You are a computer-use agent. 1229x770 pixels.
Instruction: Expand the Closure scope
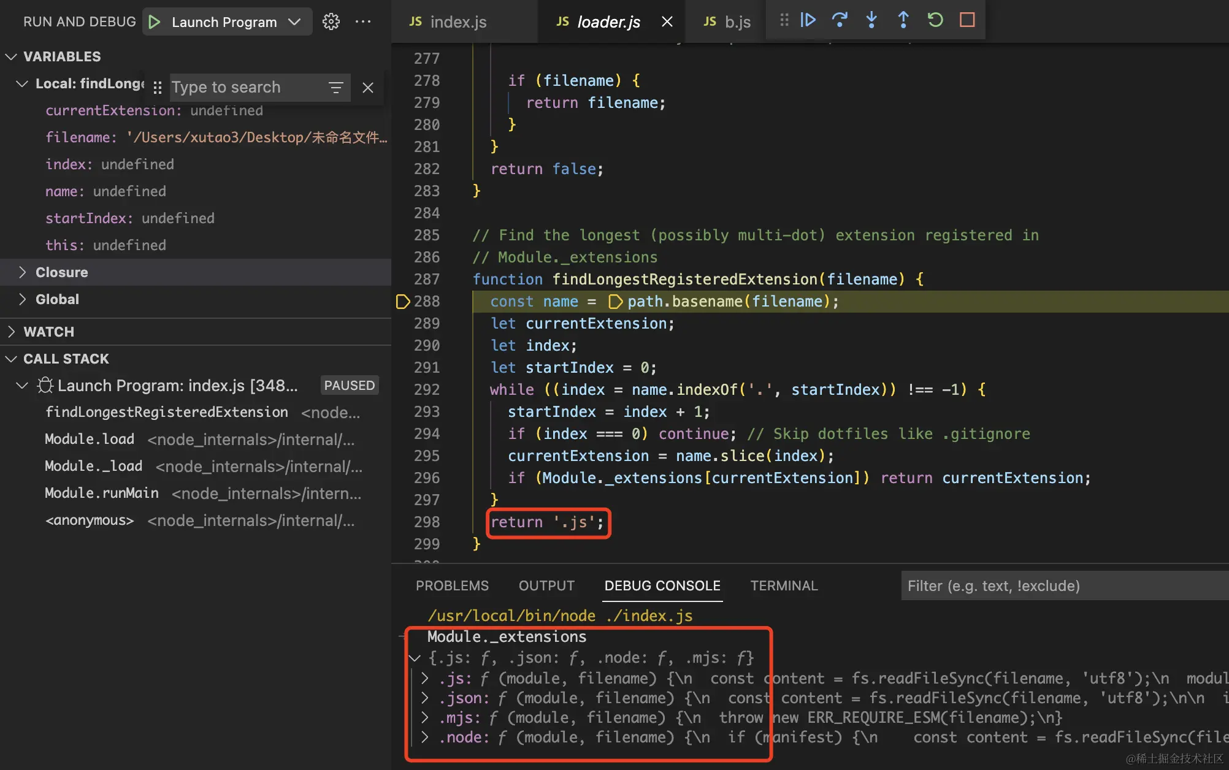click(x=22, y=272)
